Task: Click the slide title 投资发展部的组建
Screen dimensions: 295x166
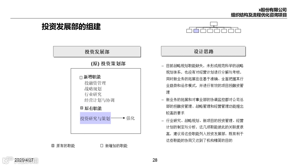Action: click(x=71, y=26)
